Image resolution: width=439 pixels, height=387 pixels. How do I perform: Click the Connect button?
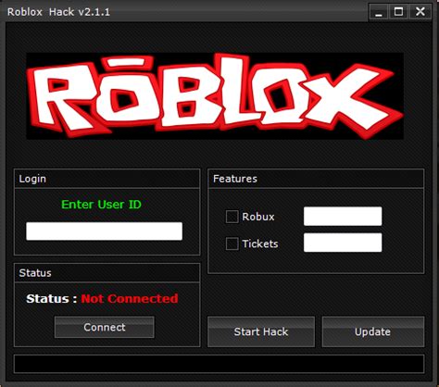(x=105, y=327)
